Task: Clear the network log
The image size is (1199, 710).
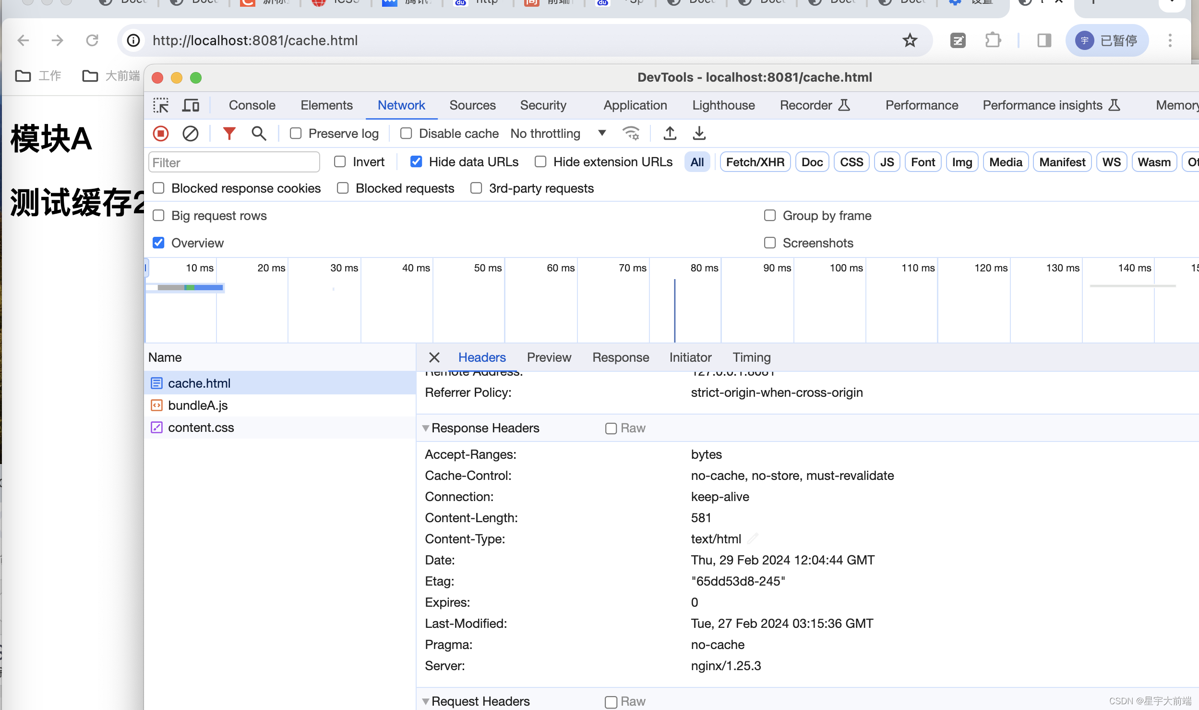Action: coord(191,134)
